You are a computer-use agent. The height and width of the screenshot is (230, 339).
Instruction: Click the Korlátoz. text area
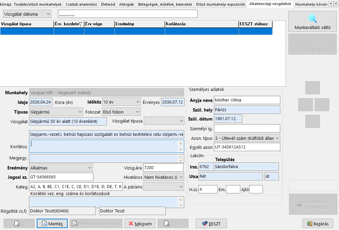pyautogui.click(x=103, y=146)
